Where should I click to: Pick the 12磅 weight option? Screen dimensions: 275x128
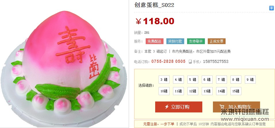click(193, 91)
